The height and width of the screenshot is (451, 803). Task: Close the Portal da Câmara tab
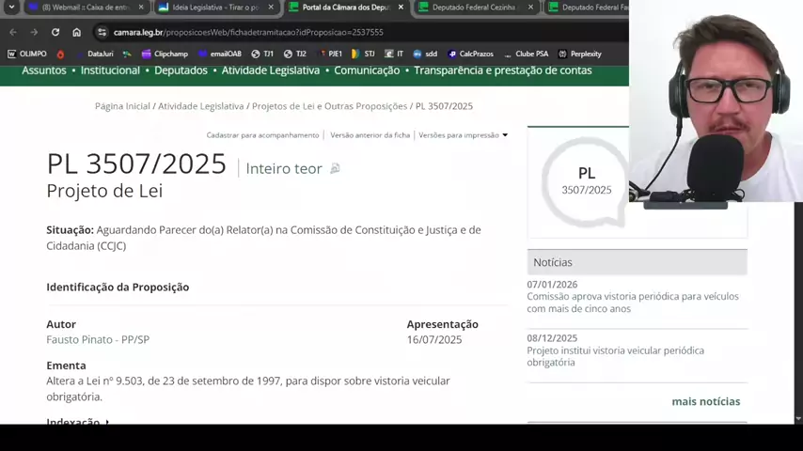coord(401,8)
